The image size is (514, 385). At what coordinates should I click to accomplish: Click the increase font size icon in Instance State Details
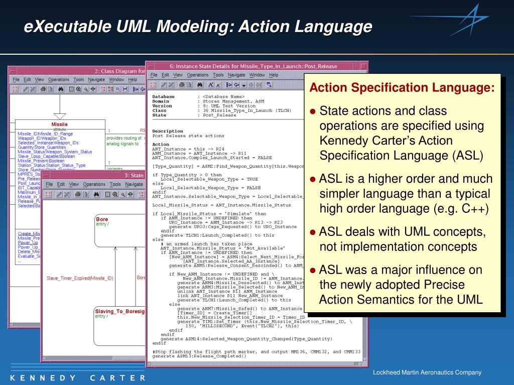[x=211, y=85]
